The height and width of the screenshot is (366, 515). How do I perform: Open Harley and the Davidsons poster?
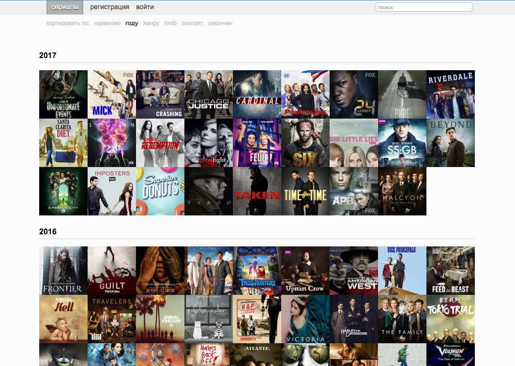click(354, 319)
